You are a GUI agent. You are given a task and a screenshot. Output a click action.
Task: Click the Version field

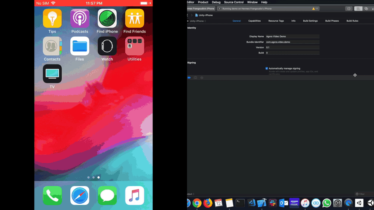[x=292, y=47]
